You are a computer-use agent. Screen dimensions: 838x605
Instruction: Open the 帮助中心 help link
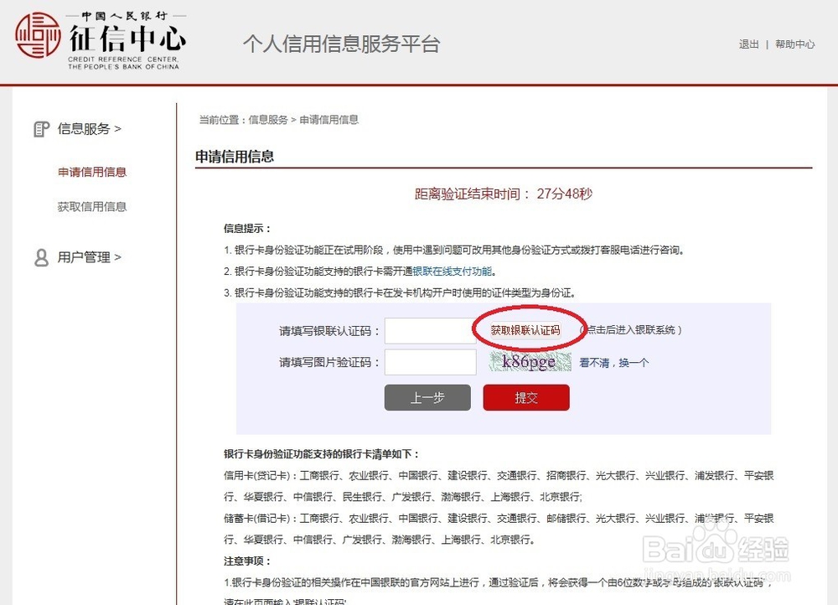[794, 44]
